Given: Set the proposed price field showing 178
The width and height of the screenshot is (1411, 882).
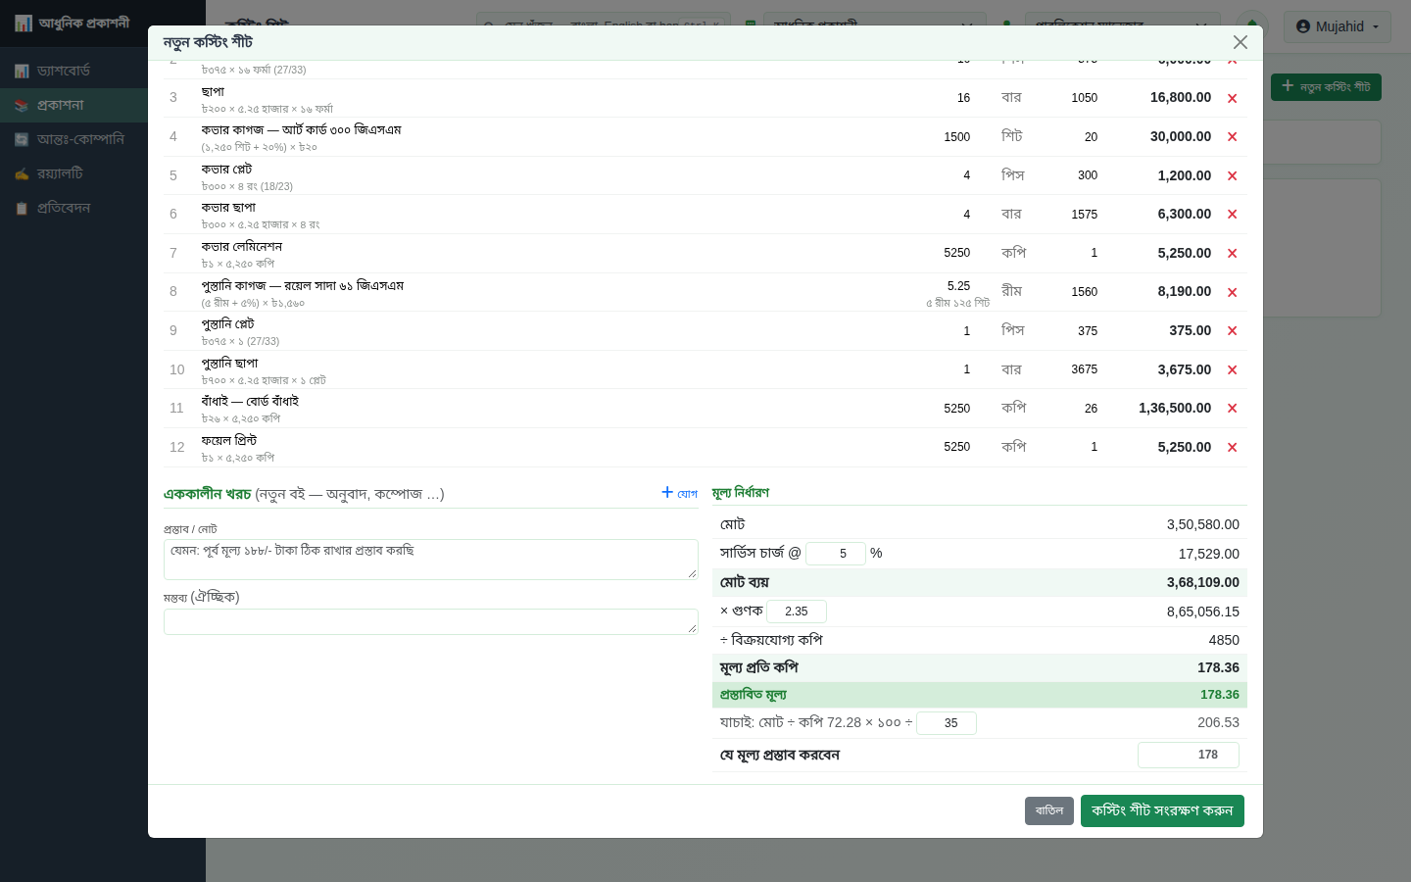Looking at the screenshot, I should 1189,755.
